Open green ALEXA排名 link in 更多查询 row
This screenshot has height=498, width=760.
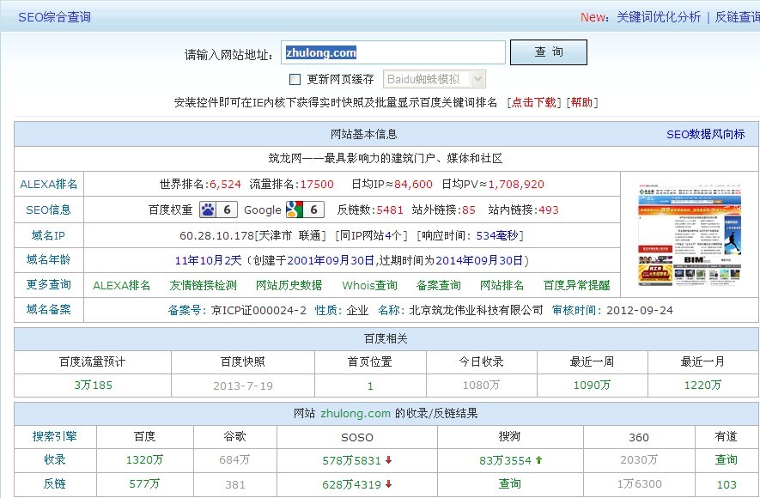[x=122, y=285]
